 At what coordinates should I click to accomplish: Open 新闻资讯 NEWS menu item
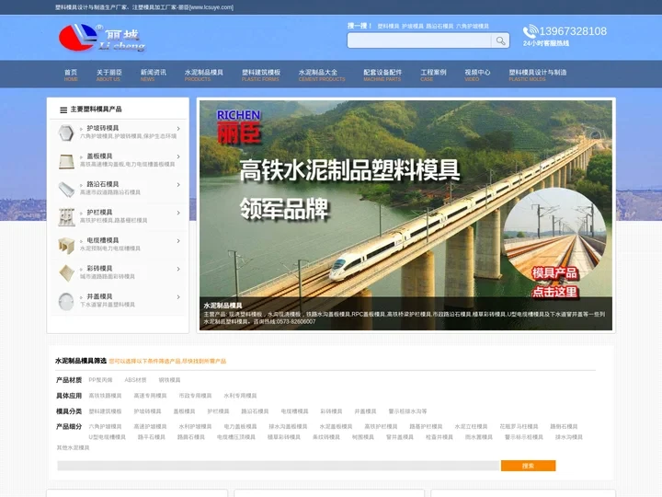(154, 75)
